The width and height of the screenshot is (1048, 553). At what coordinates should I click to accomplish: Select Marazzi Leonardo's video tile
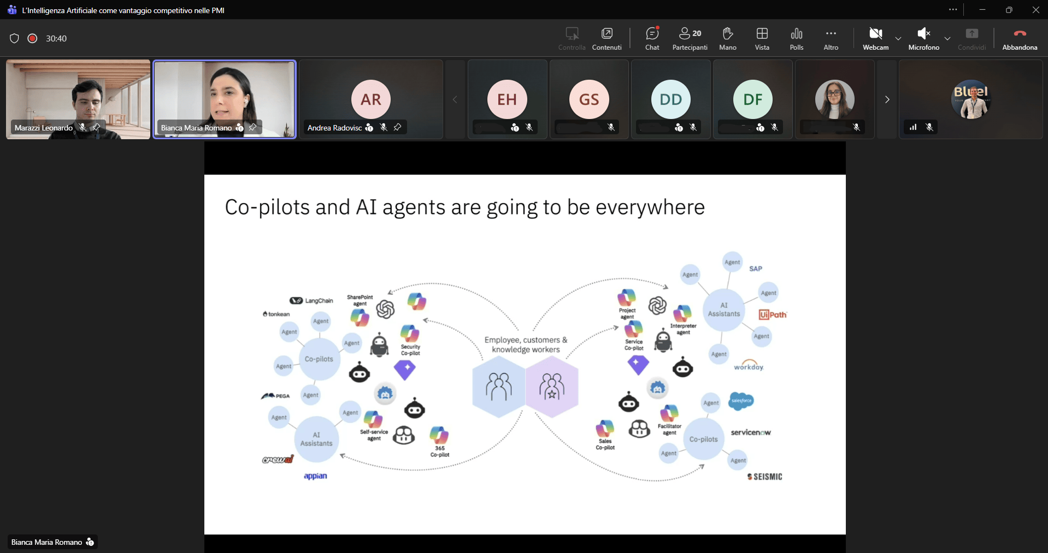pyautogui.click(x=78, y=99)
